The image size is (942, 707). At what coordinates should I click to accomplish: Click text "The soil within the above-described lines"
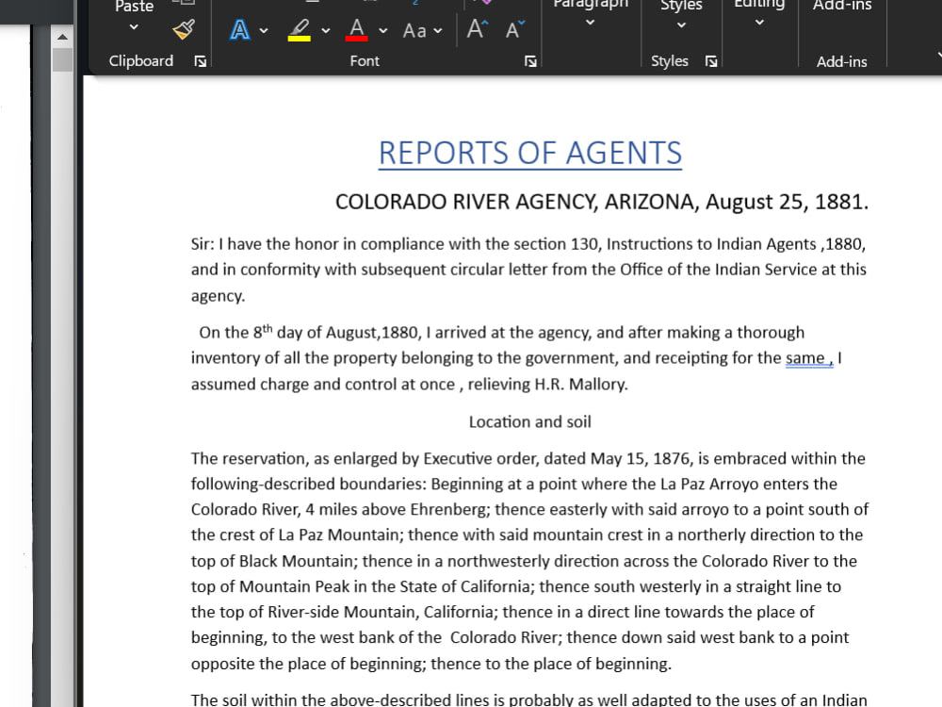(340, 699)
